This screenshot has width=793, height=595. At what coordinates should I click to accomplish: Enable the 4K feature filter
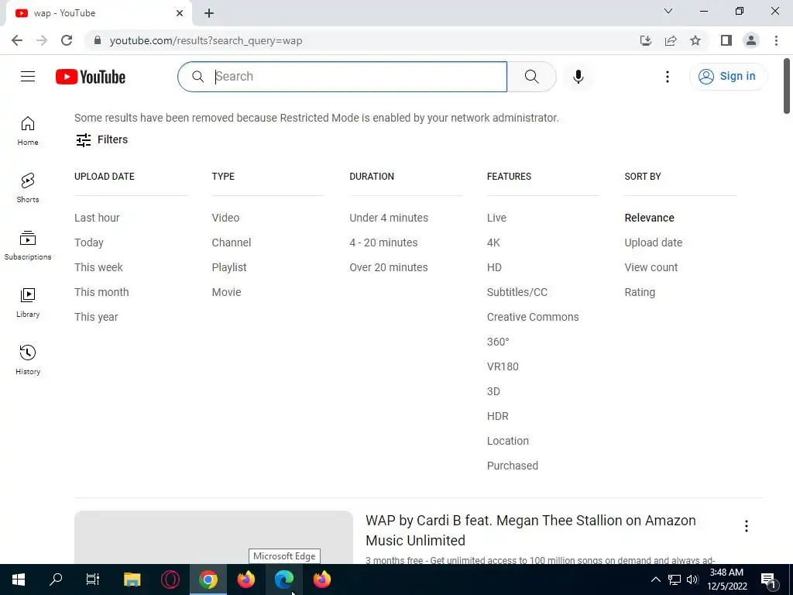click(493, 242)
